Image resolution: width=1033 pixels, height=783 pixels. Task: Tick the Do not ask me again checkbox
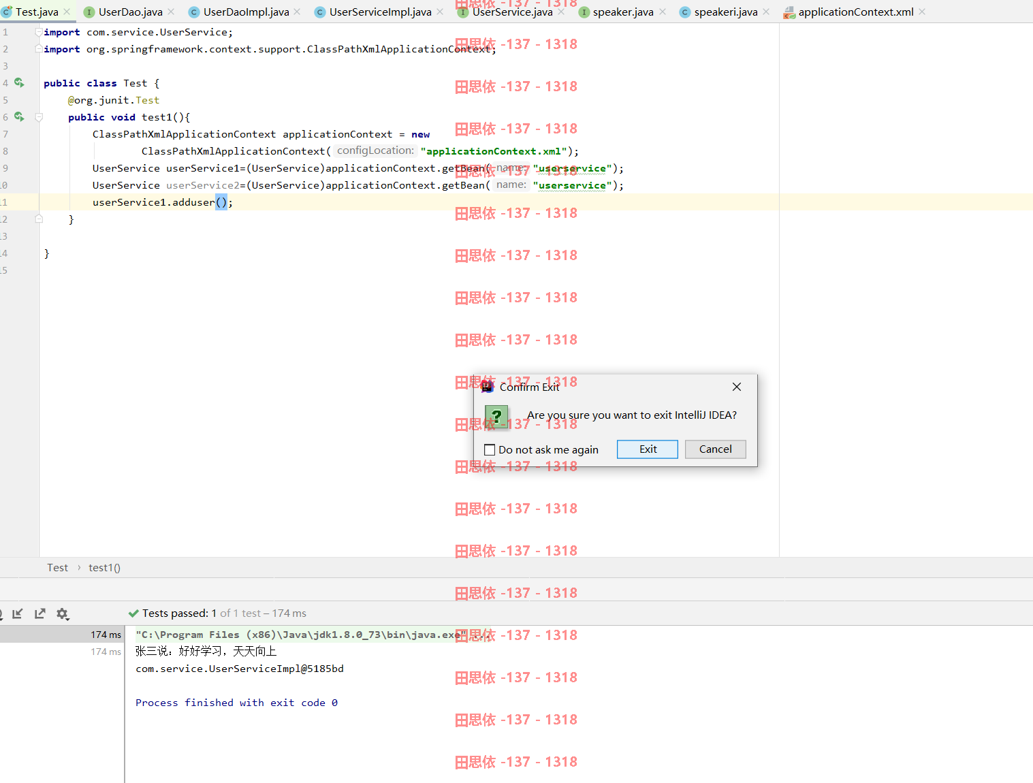(490, 449)
